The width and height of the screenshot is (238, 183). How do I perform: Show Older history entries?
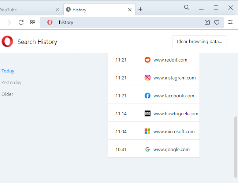pyautogui.click(x=7, y=94)
